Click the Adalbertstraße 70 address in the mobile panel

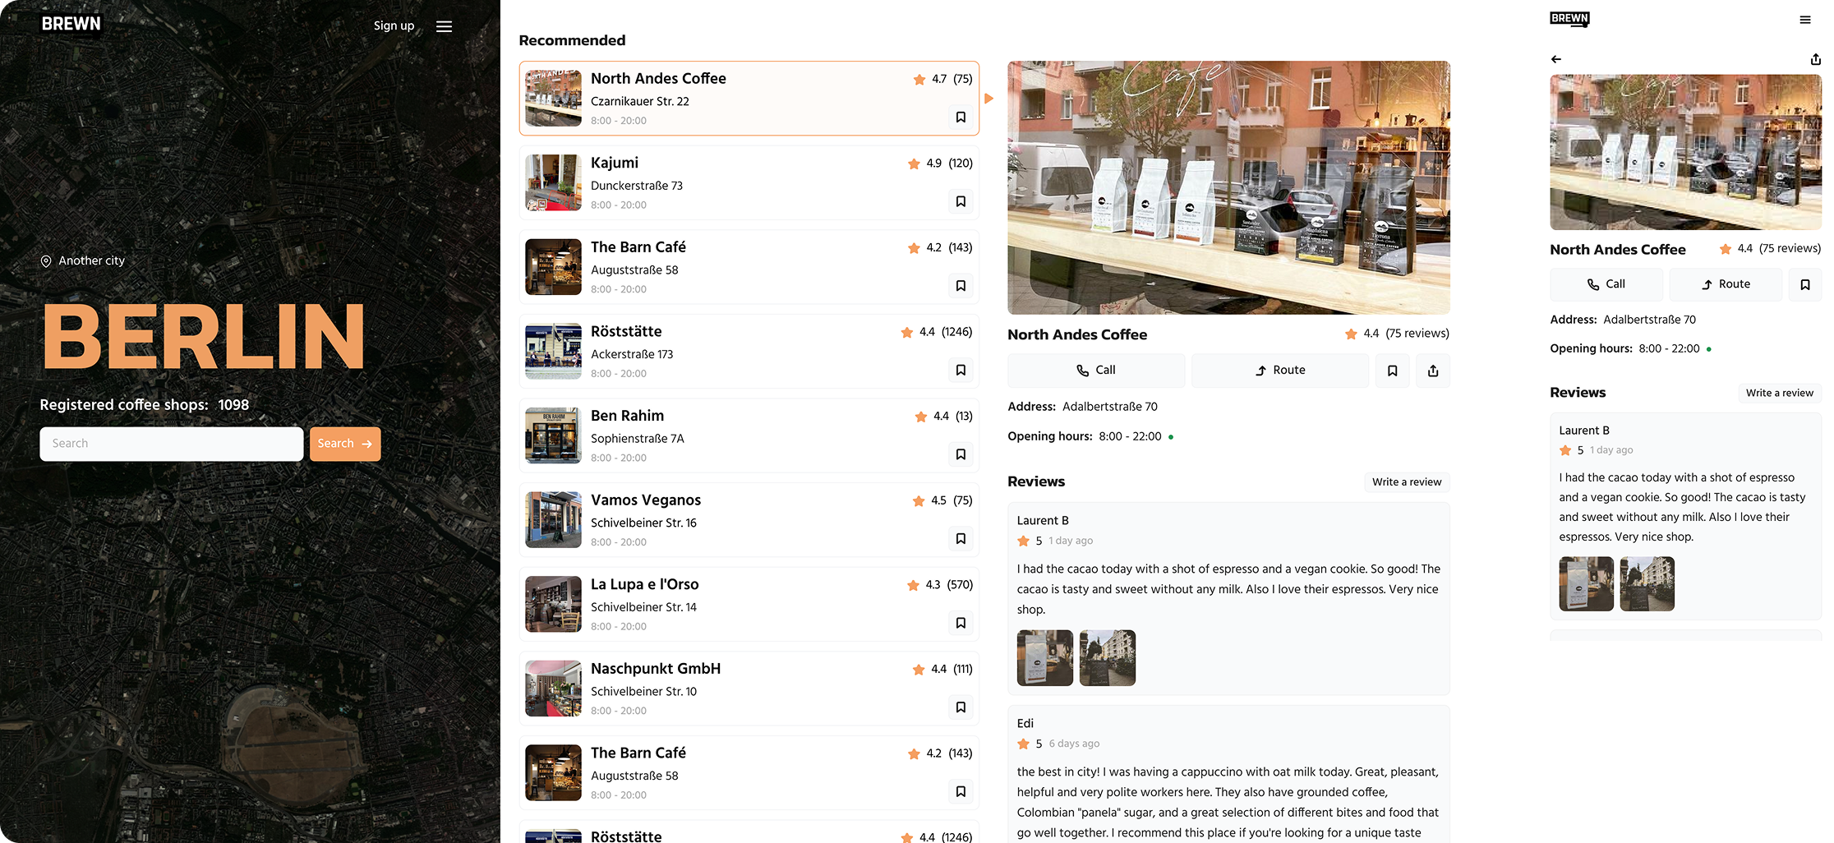point(1649,320)
